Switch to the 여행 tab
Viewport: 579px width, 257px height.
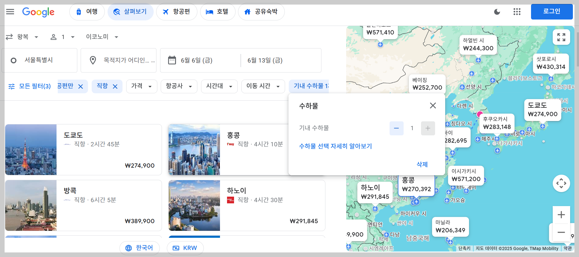[87, 12]
